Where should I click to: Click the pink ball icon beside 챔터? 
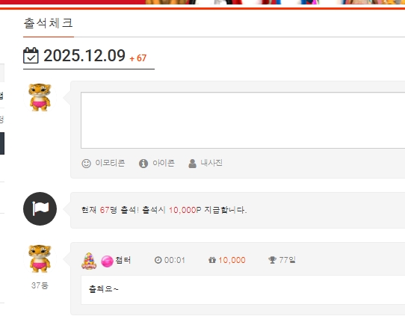coord(107,261)
